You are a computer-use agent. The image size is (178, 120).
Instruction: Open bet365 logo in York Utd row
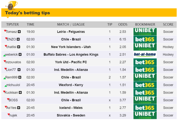[145, 62]
